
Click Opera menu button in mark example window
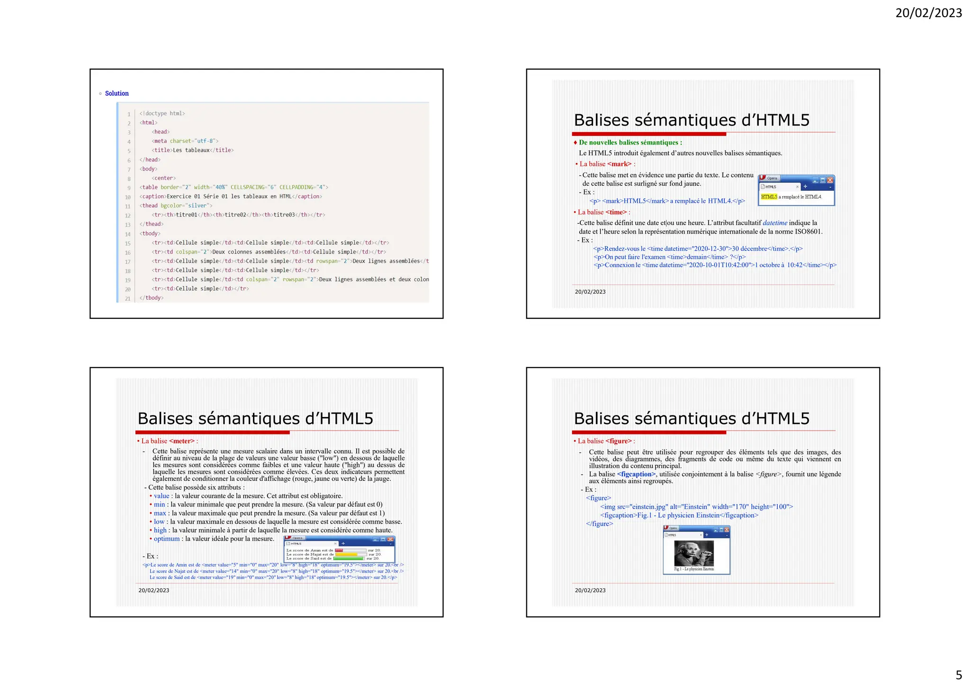pos(769,179)
